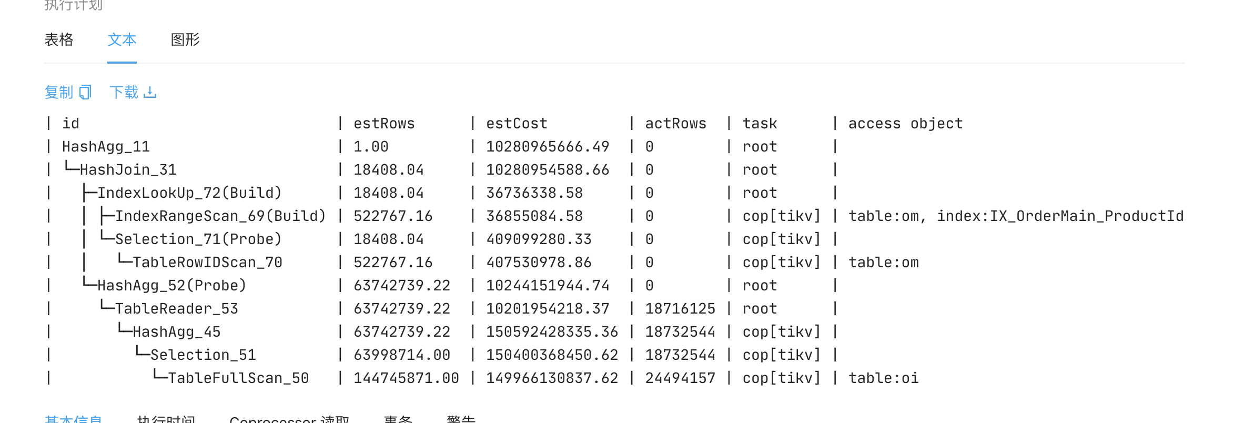Click the index:IX_OrderMain_ProductId access object

coord(1060,216)
